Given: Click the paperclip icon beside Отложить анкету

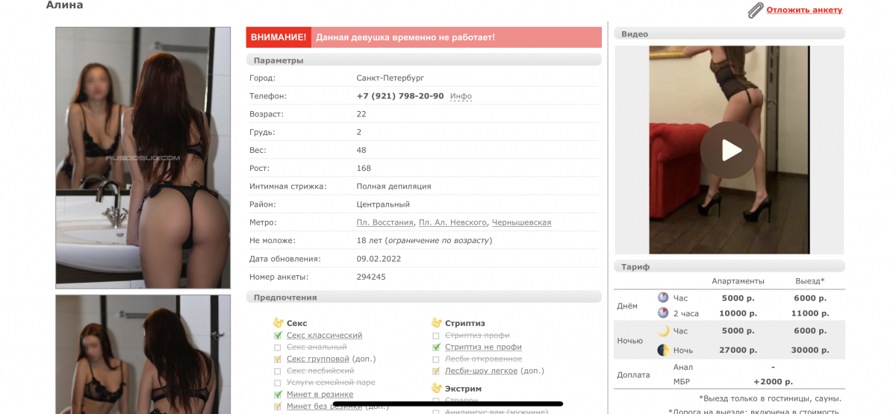Looking at the screenshot, I should tap(755, 10).
